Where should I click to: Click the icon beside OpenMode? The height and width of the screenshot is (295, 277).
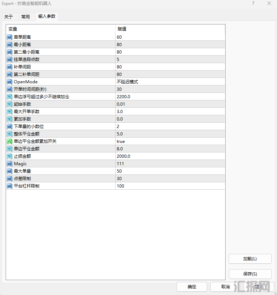click(x=10, y=82)
